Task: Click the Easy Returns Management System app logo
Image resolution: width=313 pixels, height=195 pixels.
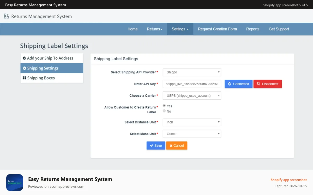Action: [15, 183]
